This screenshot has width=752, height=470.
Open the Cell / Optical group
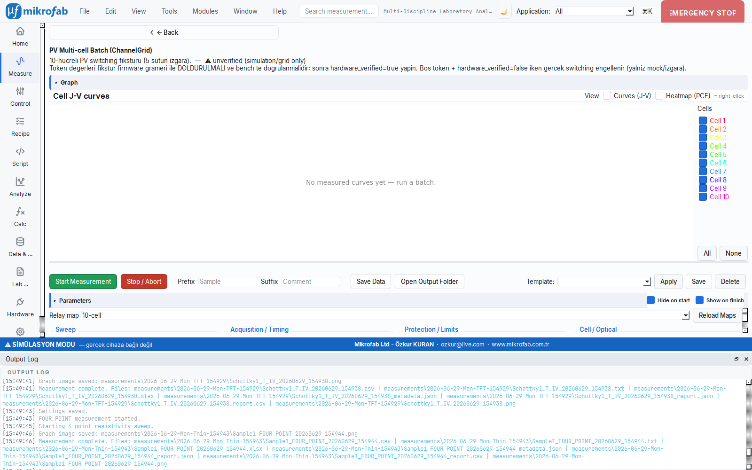(x=598, y=329)
